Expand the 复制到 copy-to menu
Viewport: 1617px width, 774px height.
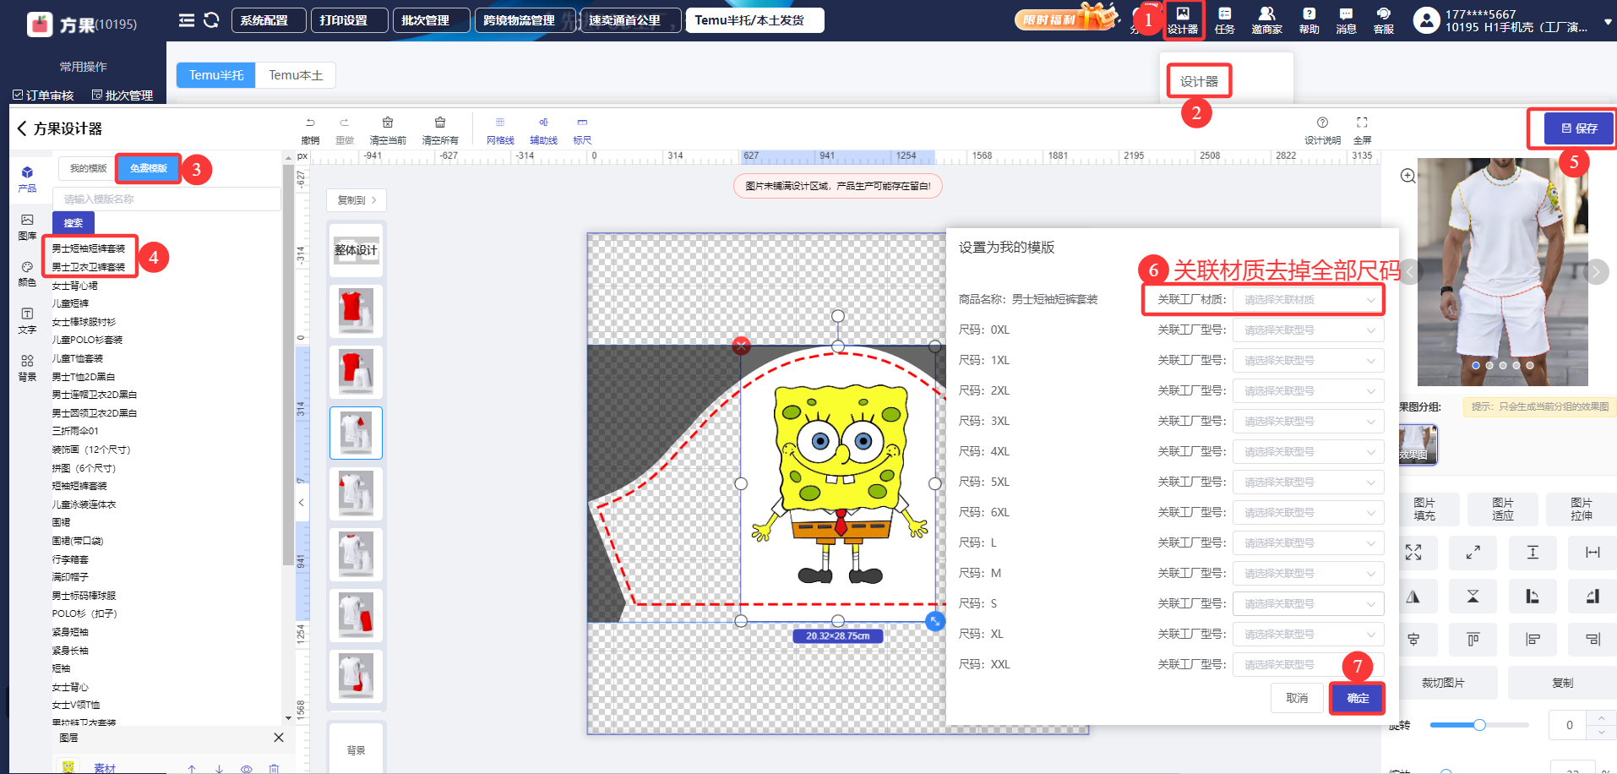[x=357, y=200]
